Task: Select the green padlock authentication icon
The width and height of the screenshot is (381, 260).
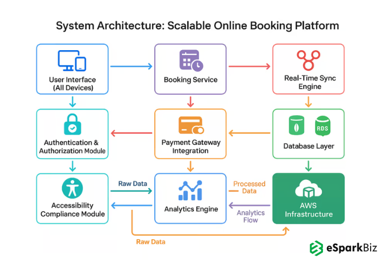Action: click(72, 124)
